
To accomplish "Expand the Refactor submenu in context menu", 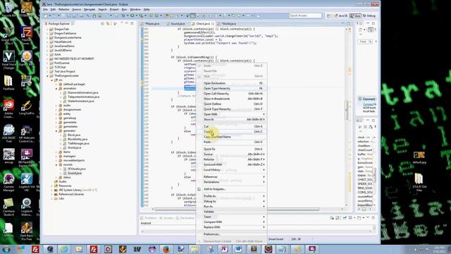I will 232,159.
